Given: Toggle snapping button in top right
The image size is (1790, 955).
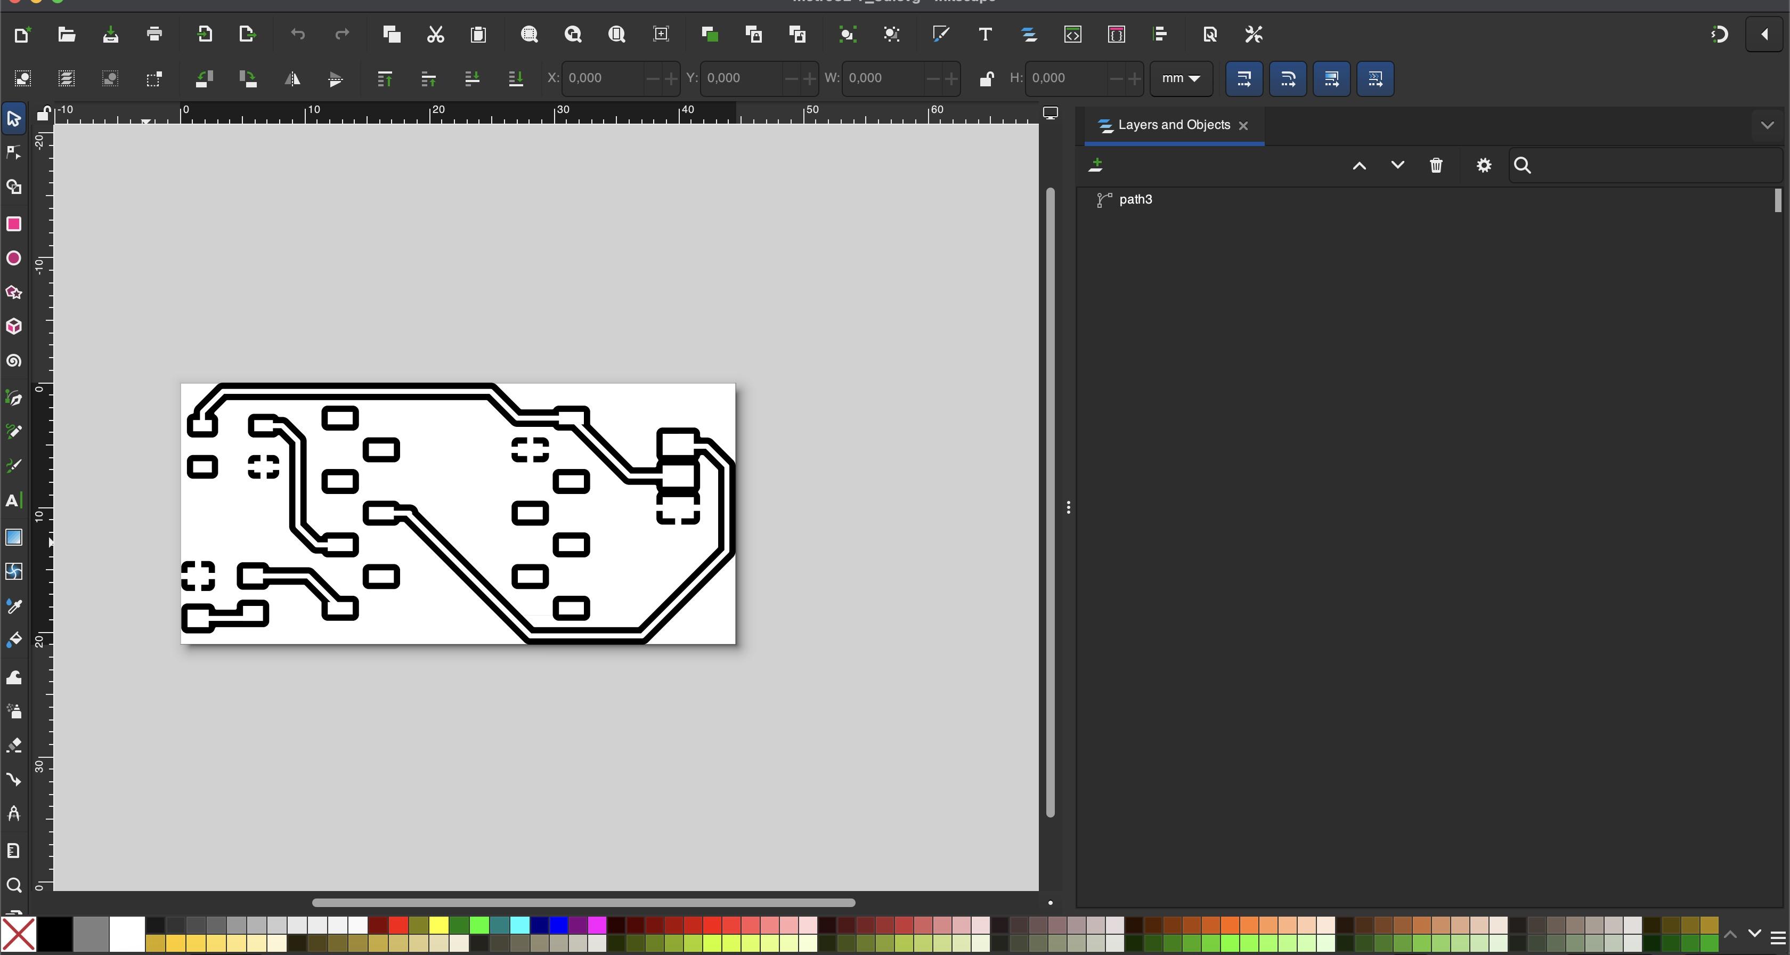Looking at the screenshot, I should 1719,35.
